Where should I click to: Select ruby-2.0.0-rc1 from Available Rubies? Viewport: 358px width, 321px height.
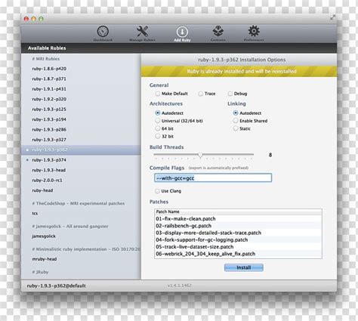47,181
